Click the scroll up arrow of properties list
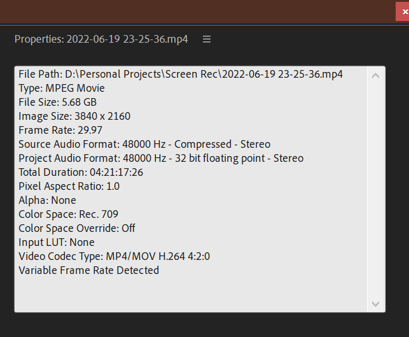Viewport: 409px width, 337px height. point(375,76)
